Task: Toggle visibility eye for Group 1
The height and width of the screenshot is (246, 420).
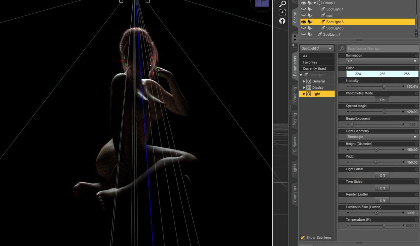Action: (304, 3)
